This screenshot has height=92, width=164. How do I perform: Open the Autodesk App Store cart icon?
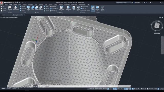[x=145, y=2]
